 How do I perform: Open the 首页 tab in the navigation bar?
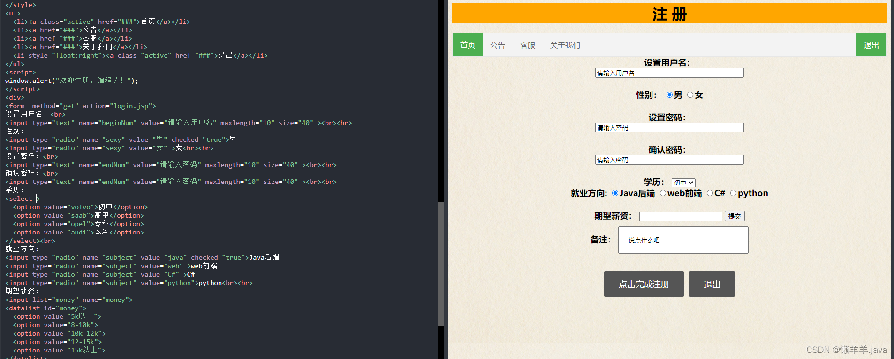(x=468, y=45)
